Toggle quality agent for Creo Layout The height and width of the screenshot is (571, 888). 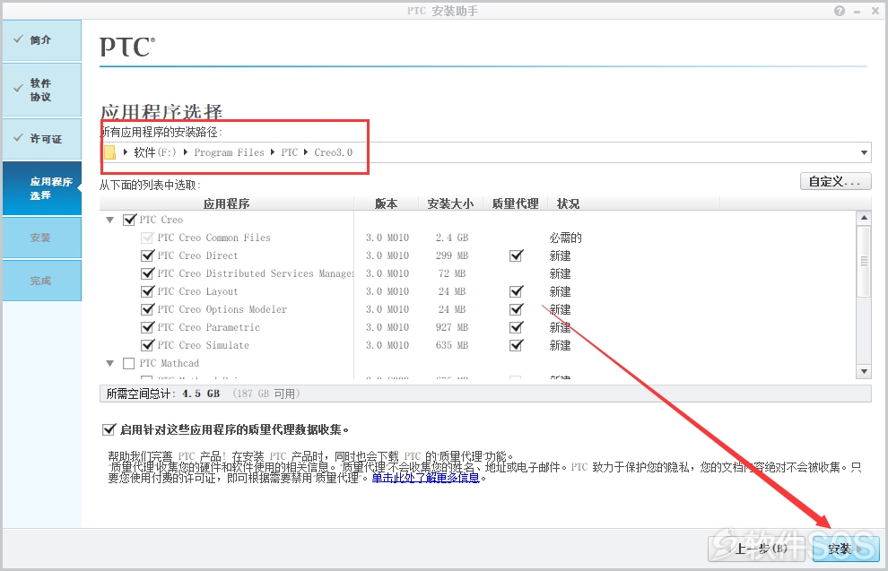pyautogui.click(x=516, y=291)
